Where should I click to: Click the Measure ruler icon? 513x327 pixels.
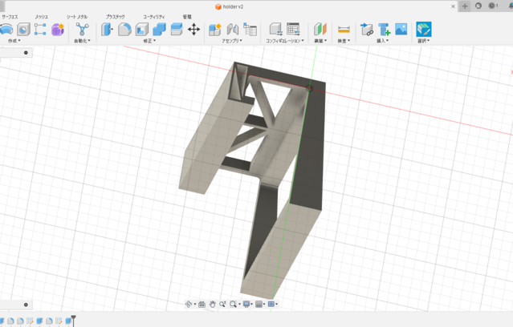[x=344, y=30]
